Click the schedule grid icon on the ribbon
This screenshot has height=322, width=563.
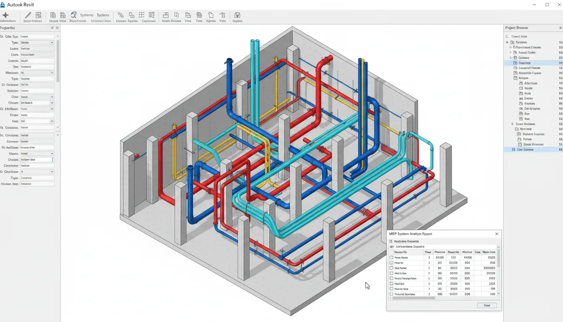pos(141,15)
